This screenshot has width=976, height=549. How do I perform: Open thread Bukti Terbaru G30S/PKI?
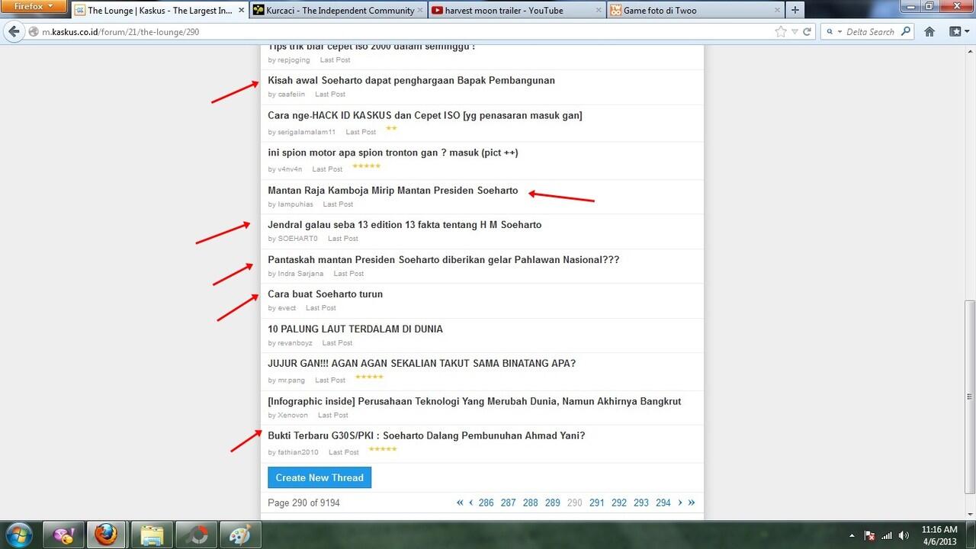click(426, 435)
